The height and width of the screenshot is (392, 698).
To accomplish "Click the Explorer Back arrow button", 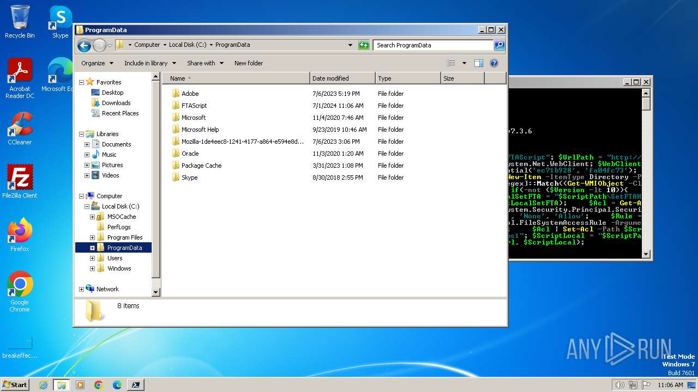I will click(84, 45).
